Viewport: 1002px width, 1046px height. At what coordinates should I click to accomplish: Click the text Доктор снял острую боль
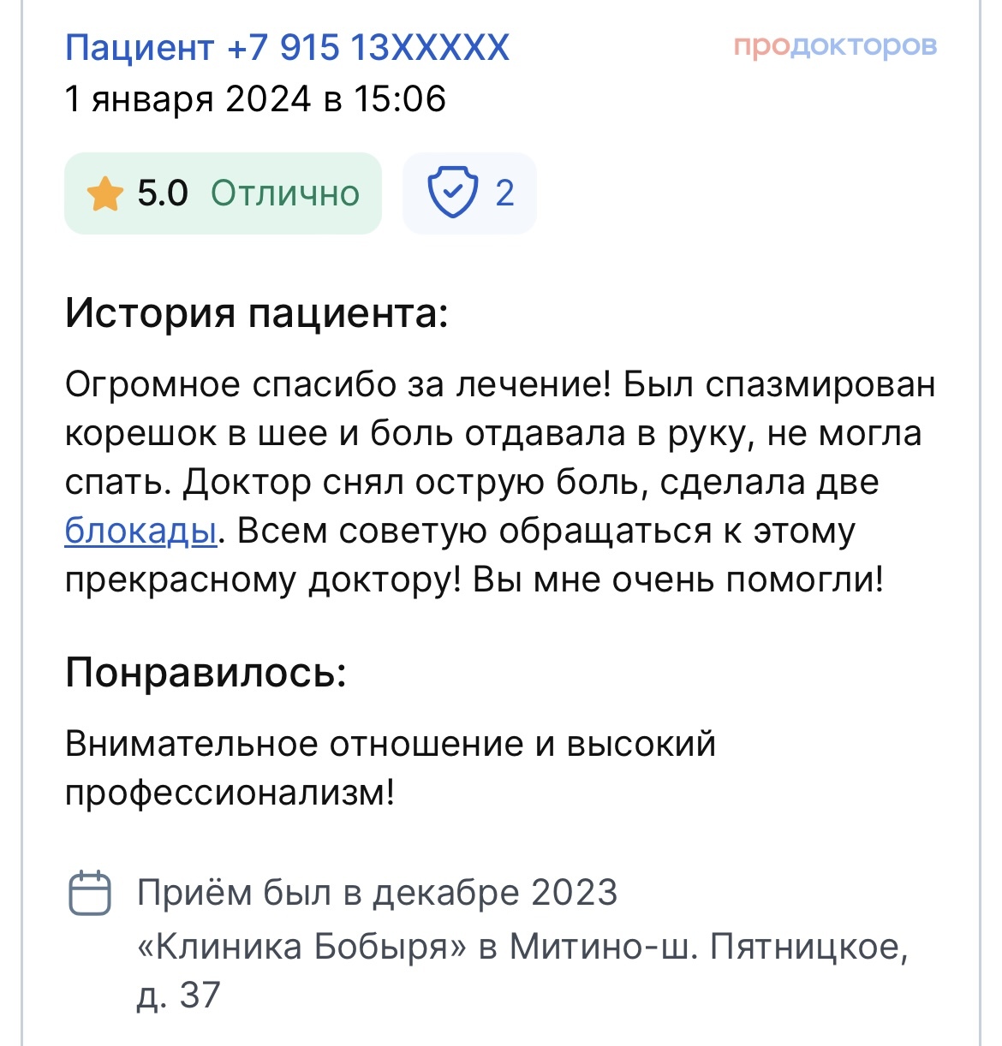(x=353, y=483)
